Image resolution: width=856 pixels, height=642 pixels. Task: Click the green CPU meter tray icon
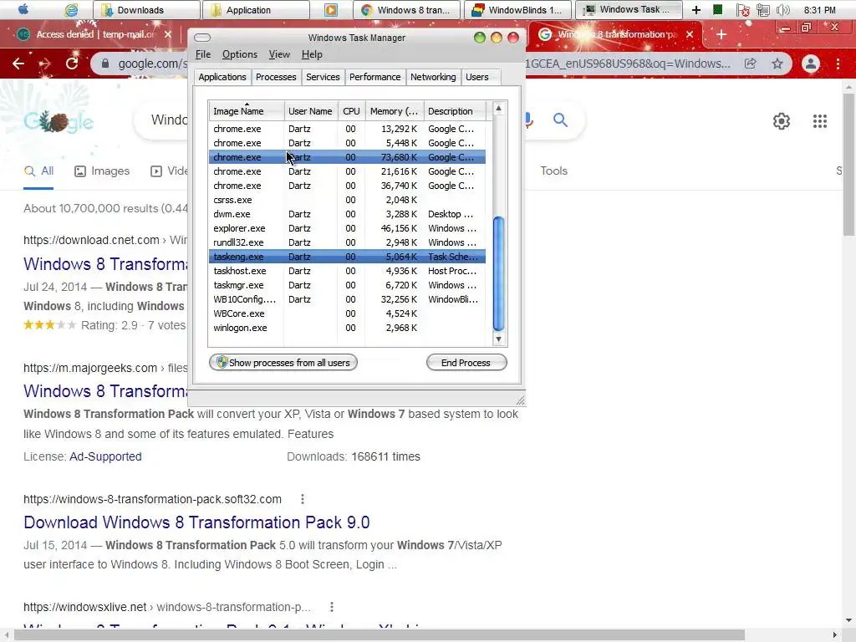[x=718, y=9]
